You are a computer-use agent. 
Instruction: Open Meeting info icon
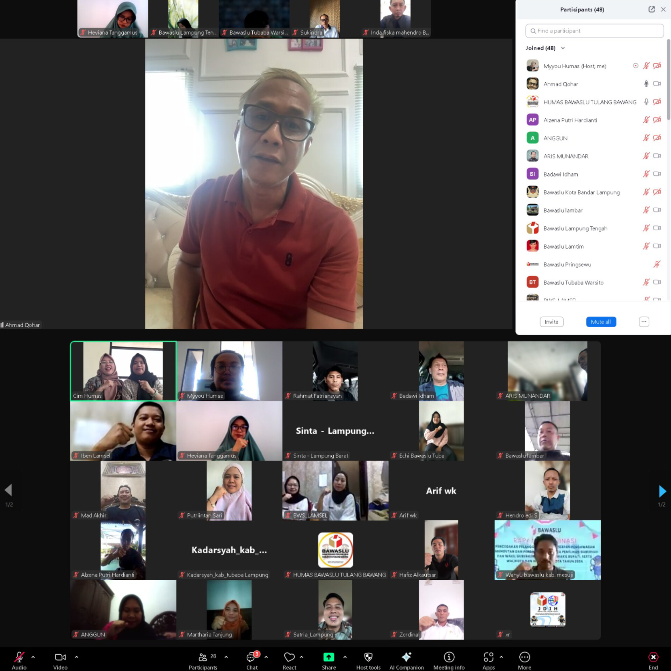pos(449,657)
